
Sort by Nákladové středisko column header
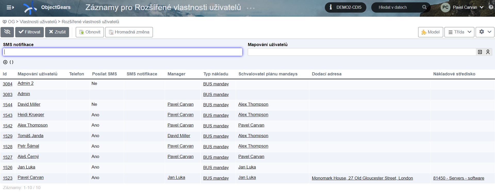tap(454, 74)
